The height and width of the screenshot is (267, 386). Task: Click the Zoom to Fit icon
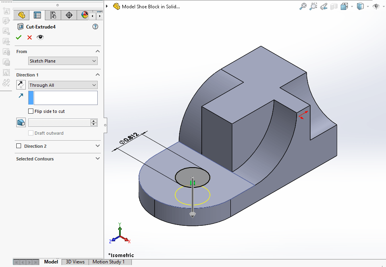pyautogui.click(x=303, y=6)
